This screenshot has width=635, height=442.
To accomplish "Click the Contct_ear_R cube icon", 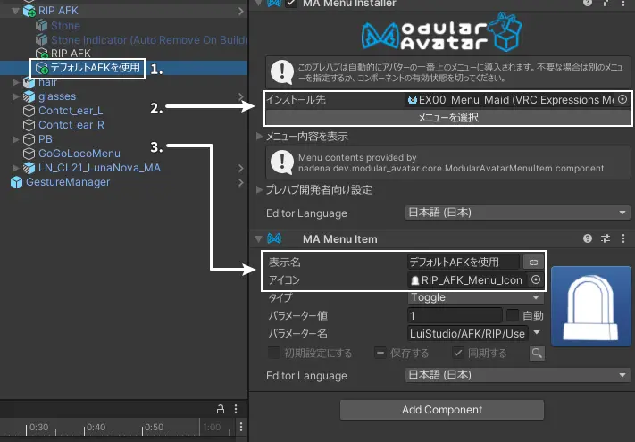I will (x=29, y=125).
